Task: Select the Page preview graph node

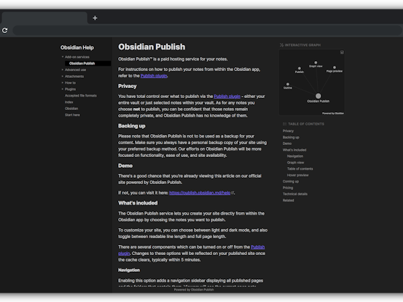Action: [x=334, y=66]
